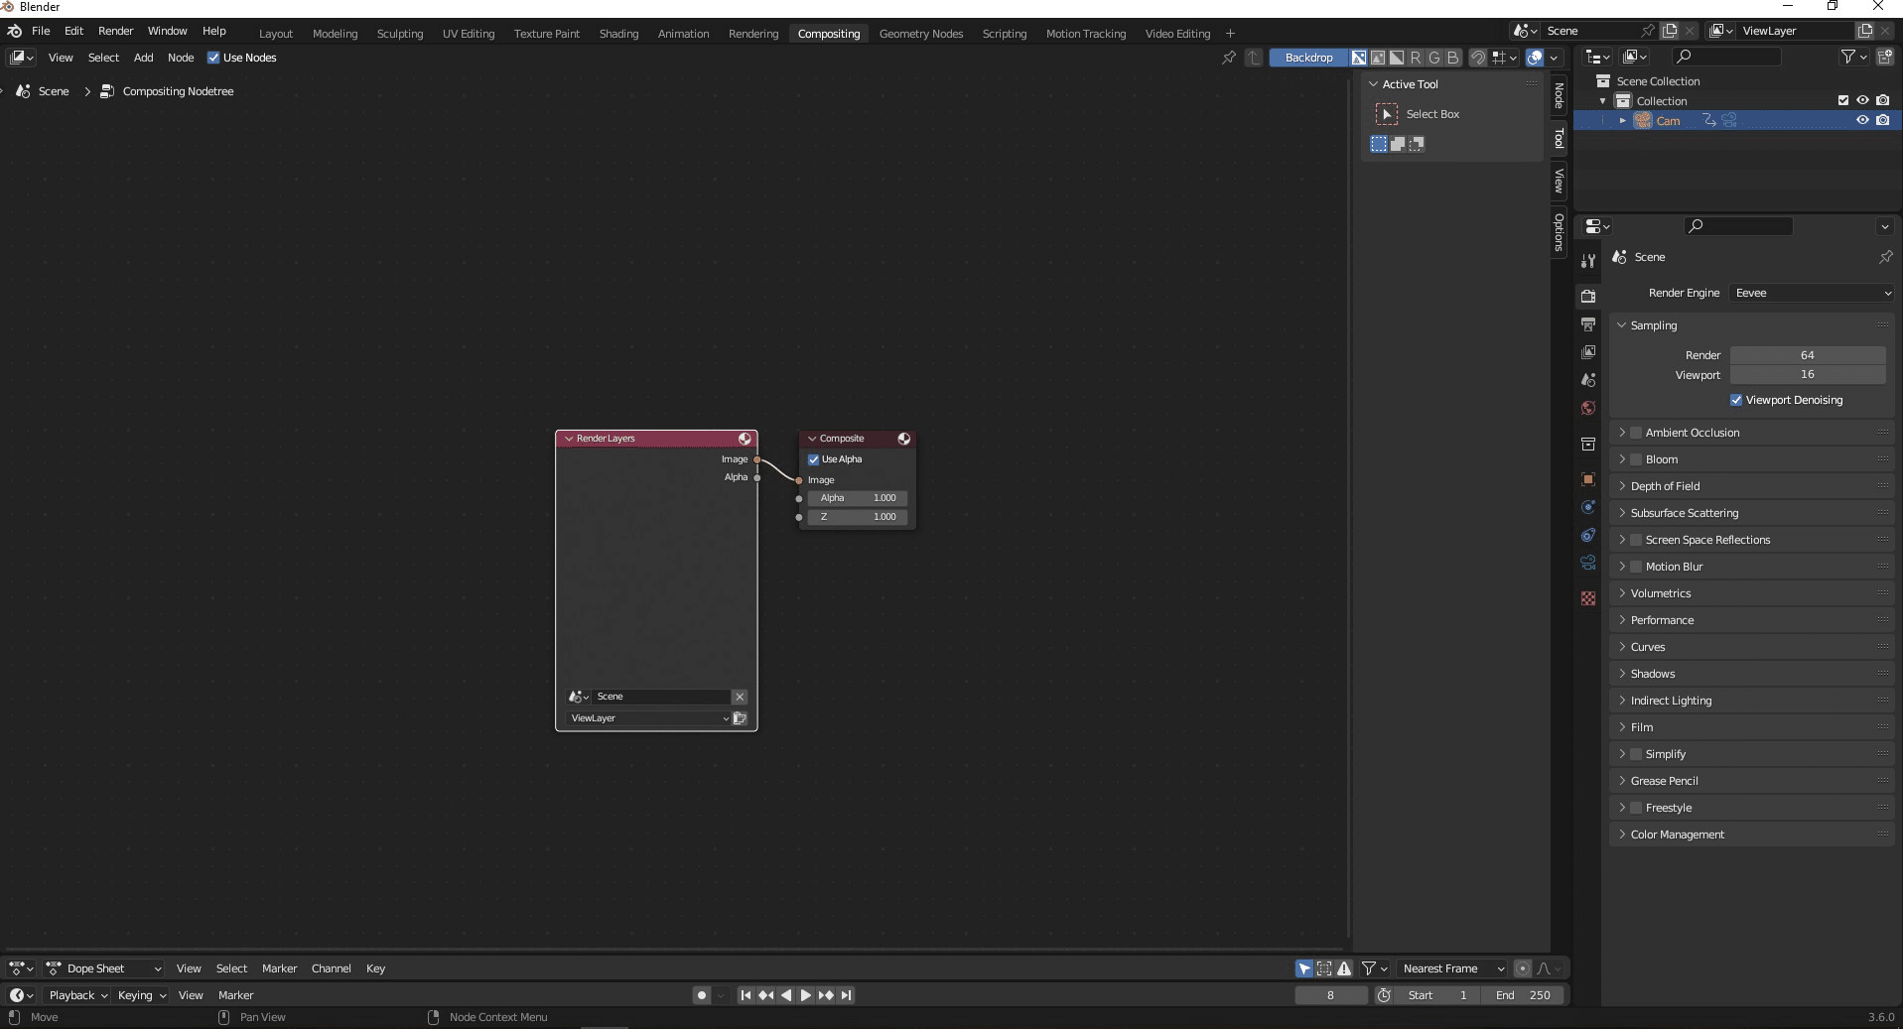Open the World properties tab

1588,408
